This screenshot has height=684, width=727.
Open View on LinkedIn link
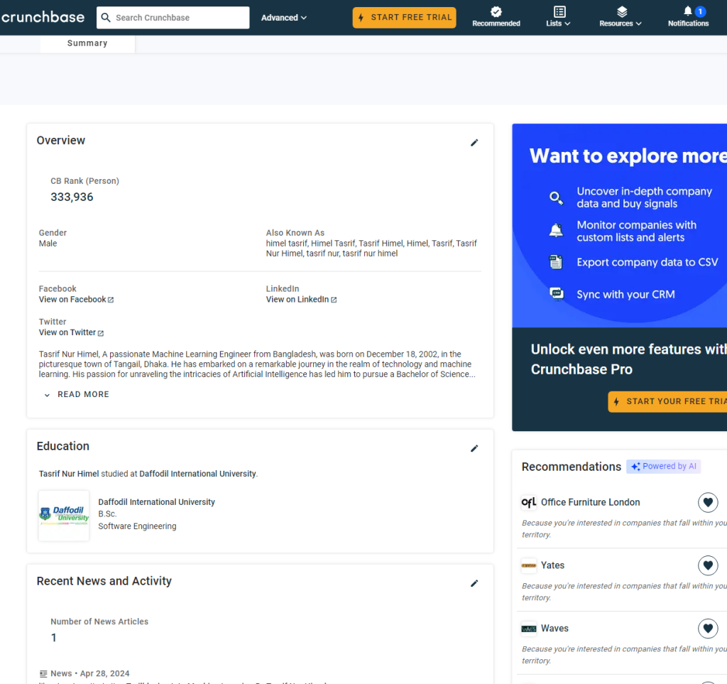point(301,300)
